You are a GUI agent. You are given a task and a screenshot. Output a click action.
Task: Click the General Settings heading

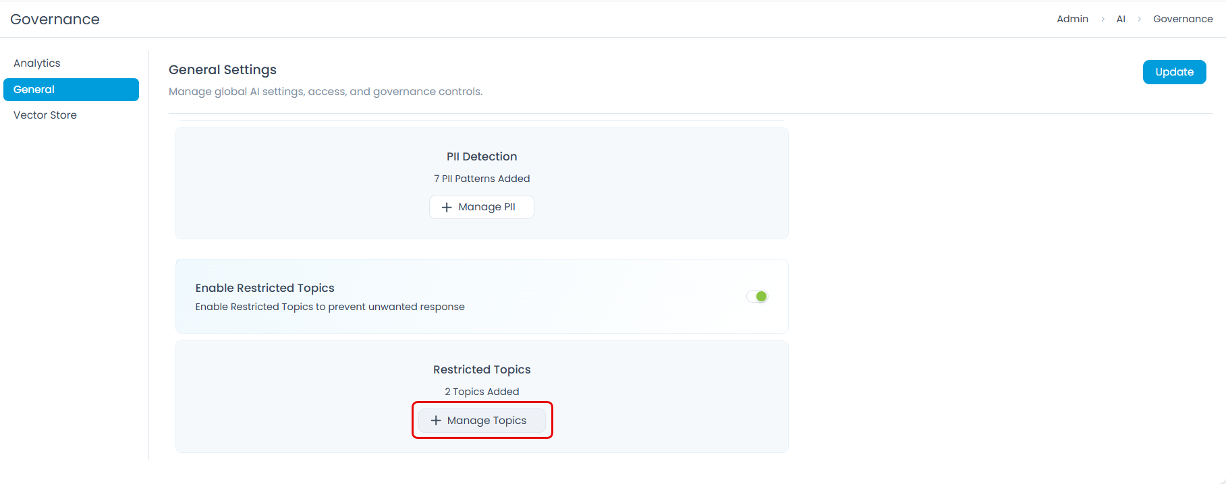[x=223, y=70]
